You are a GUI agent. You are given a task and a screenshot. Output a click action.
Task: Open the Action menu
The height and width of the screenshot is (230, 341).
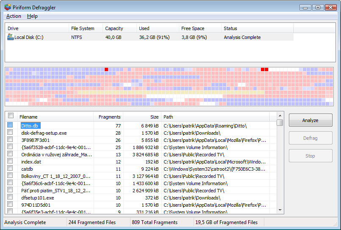coord(14,16)
